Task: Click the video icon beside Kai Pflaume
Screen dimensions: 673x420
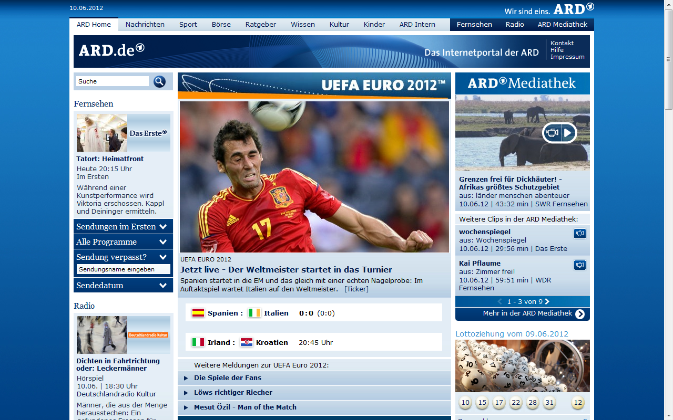Action: pos(580,265)
